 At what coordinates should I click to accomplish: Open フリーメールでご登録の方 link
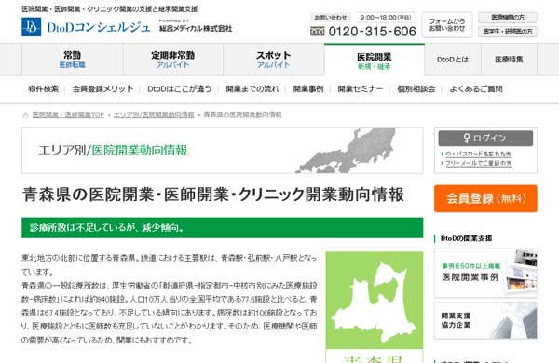479,163
